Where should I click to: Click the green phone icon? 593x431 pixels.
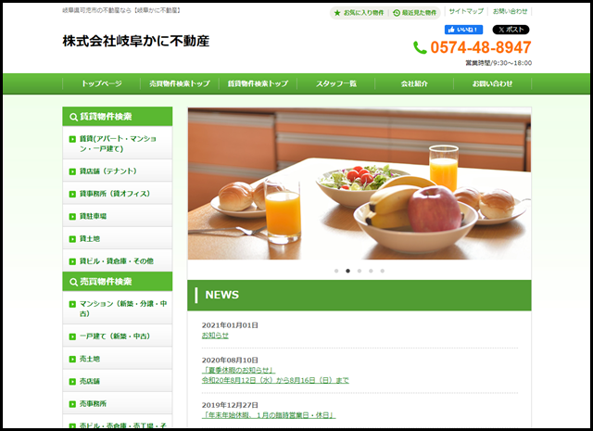coord(420,47)
